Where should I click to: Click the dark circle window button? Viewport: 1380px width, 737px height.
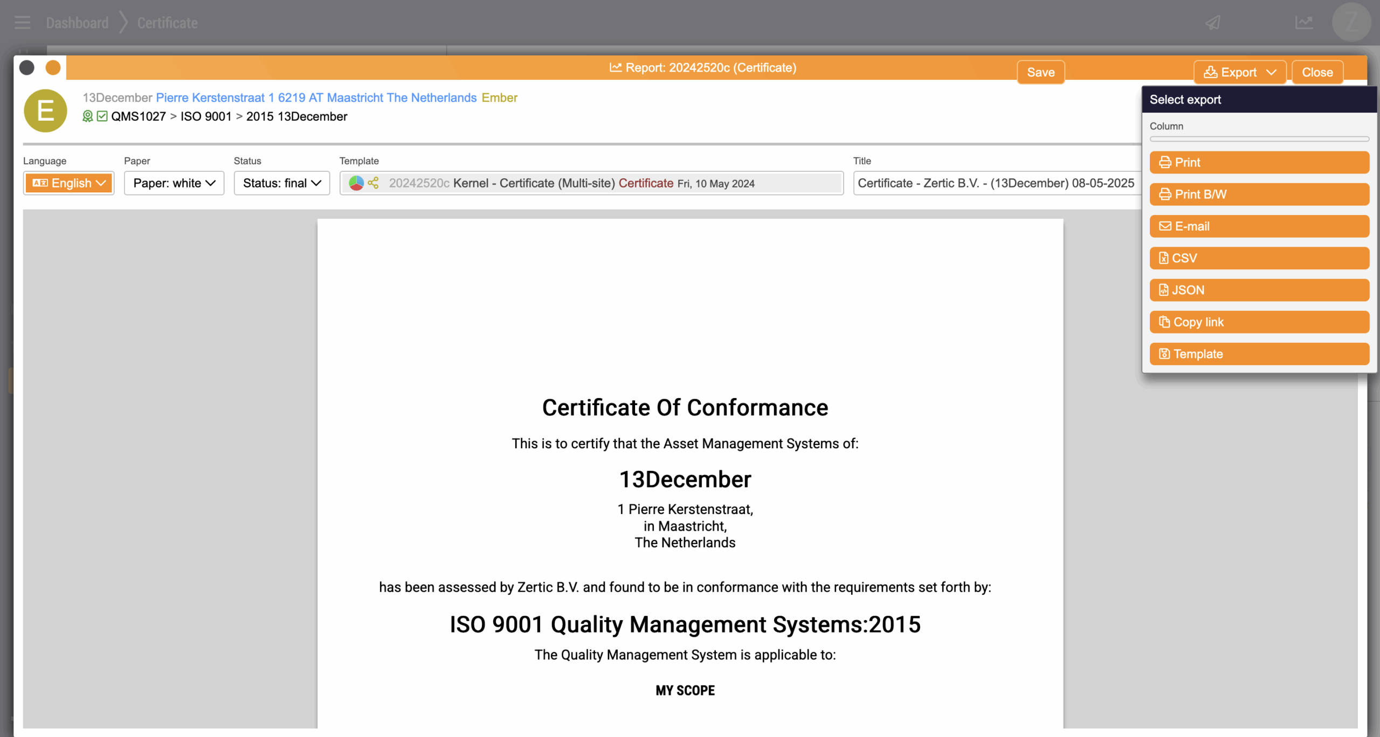click(27, 68)
